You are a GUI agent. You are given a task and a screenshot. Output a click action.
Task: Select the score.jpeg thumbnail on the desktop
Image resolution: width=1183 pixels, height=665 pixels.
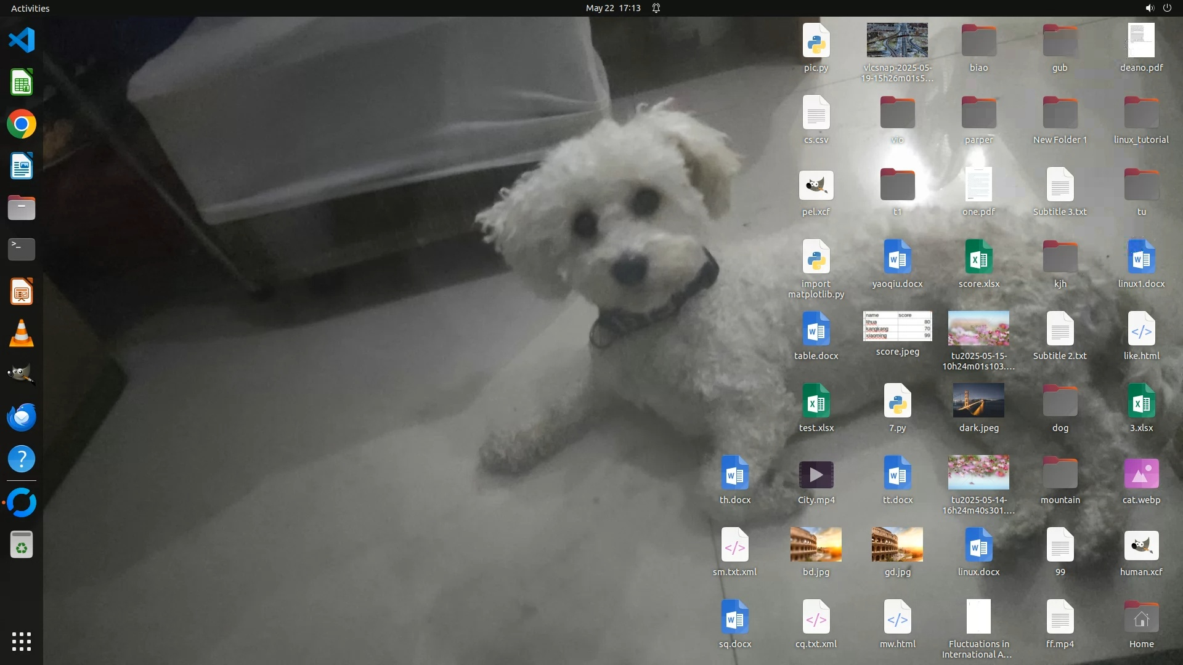[897, 326]
